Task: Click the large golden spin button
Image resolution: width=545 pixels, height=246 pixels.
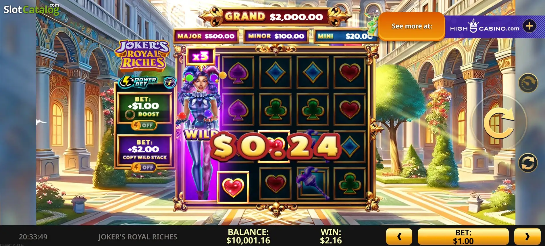Action: (499, 123)
